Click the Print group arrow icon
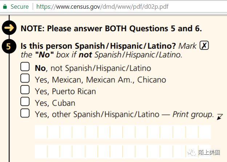 pyautogui.click(x=219, y=116)
